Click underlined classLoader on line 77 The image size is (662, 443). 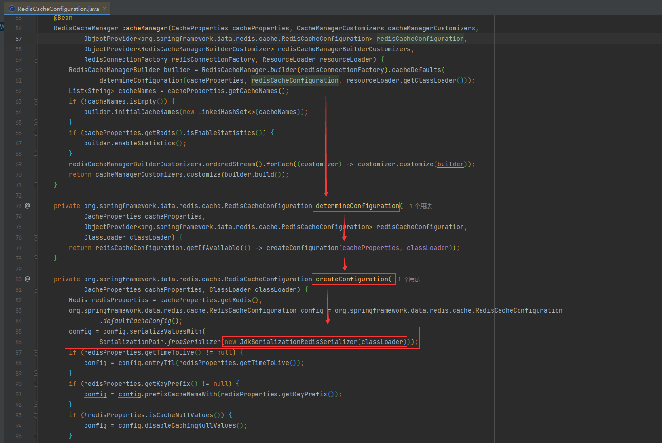[x=428, y=248]
